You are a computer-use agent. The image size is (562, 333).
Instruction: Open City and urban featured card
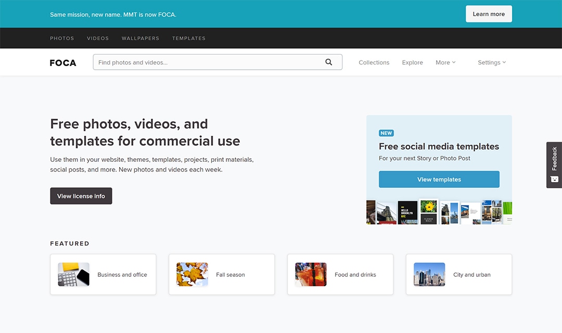coord(459,275)
